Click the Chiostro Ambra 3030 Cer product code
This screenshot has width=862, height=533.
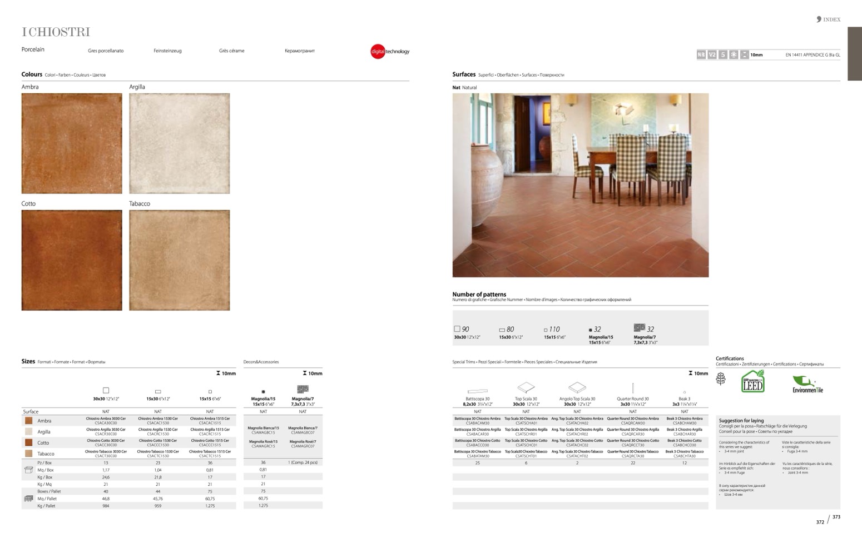pos(106,421)
